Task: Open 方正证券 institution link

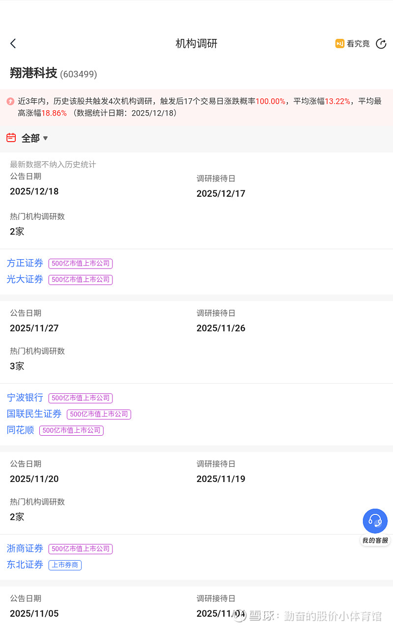Action: (25, 263)
